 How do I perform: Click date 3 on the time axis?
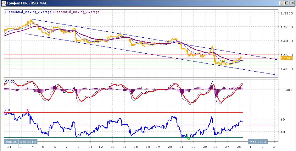274,147
